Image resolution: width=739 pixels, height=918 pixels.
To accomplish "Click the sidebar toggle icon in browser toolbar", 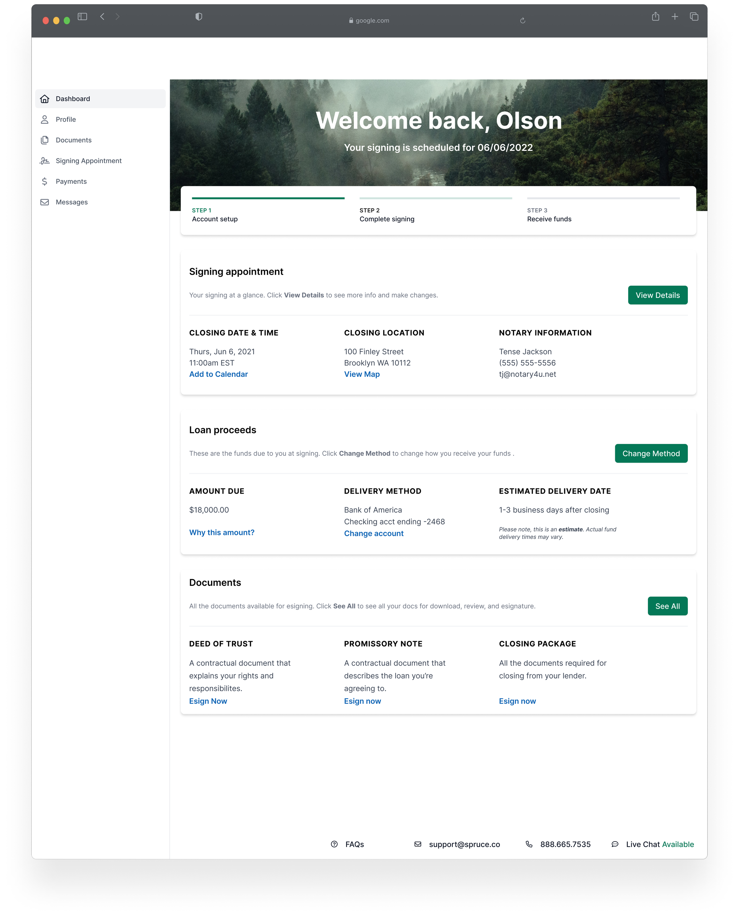I will pos(82,17).
